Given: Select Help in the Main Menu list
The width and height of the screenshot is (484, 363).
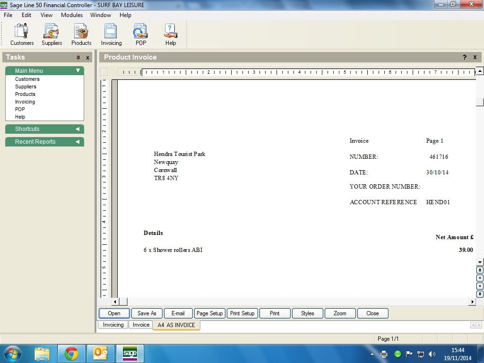Looking at the screenshot, I should point(20,117).
